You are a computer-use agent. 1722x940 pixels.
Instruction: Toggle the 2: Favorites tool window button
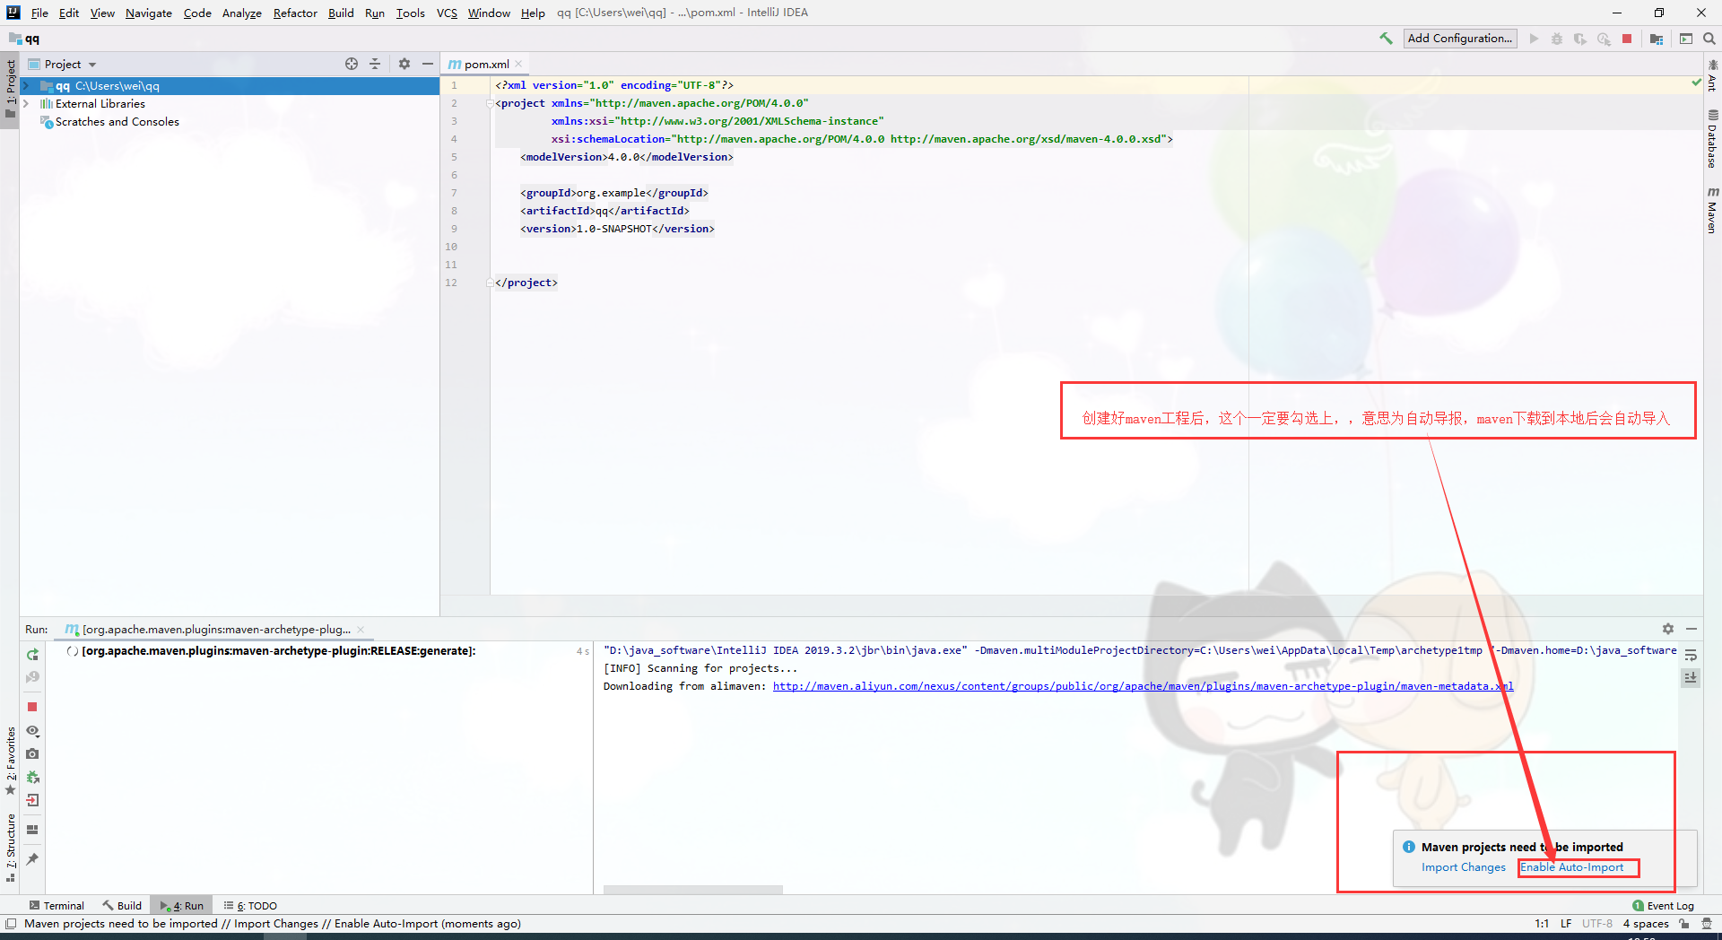10,761
